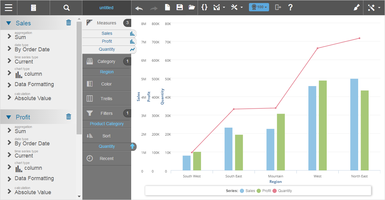Click the undo arrow icon
The height and width of the screenshot is (200, 385).
(139, 8)
